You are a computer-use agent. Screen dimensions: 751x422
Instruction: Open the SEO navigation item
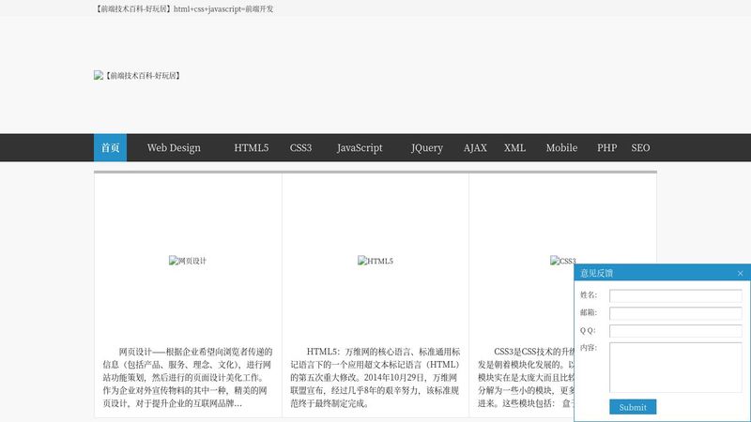(x=640, y=148)
